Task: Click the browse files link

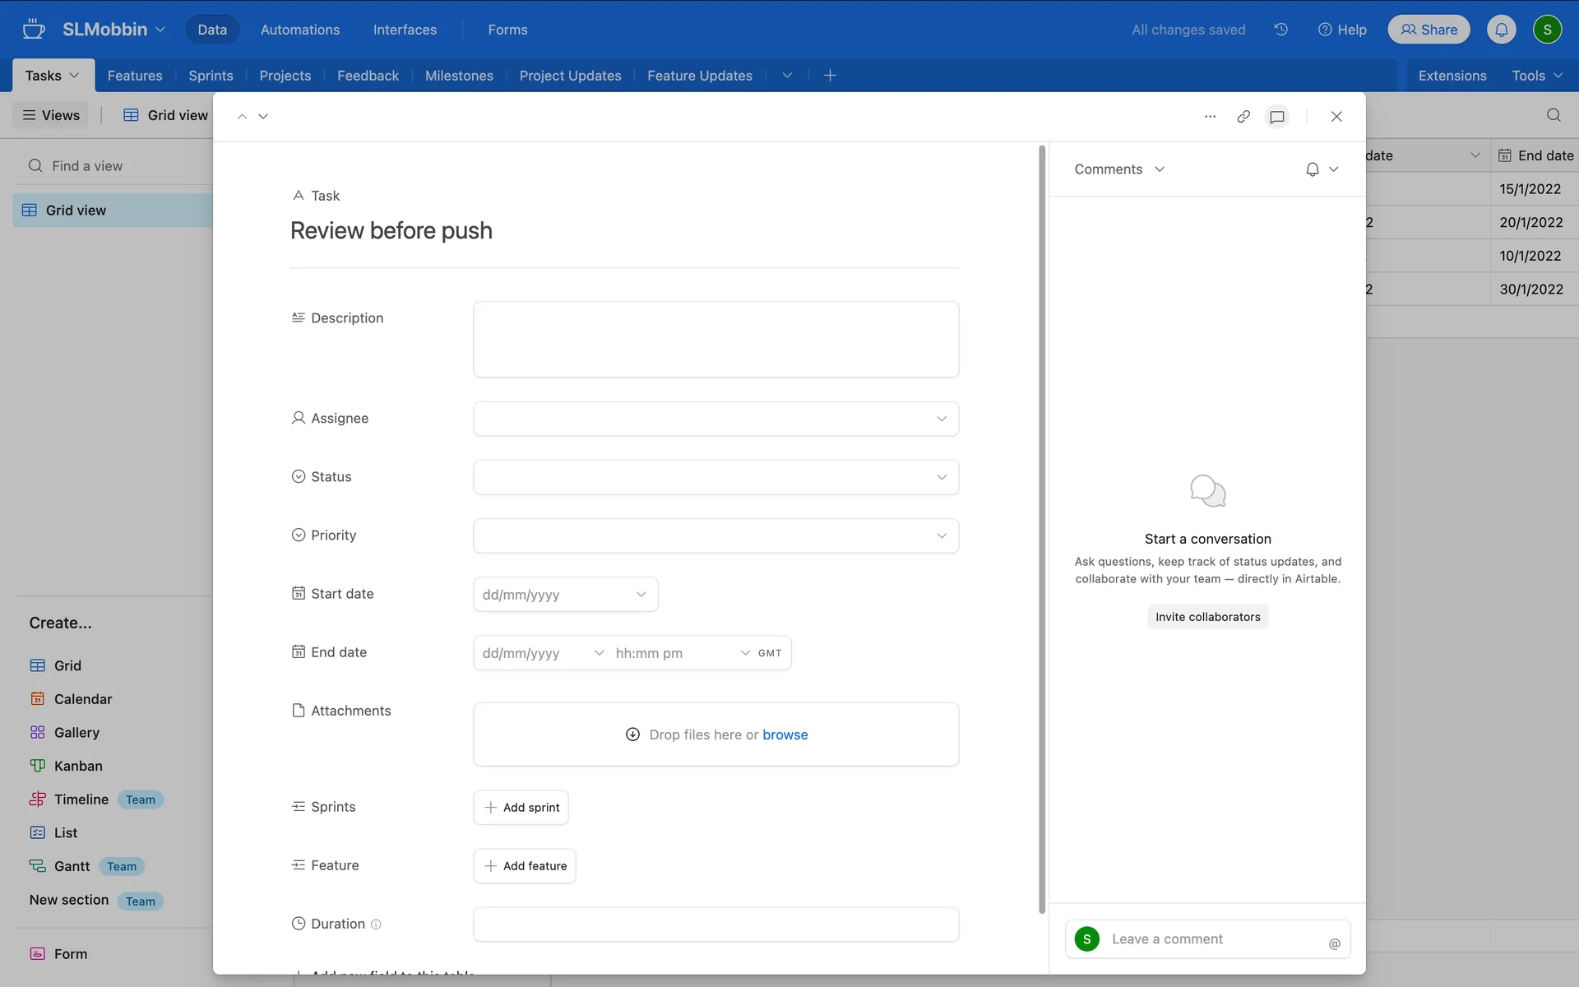Action: pos(785,734)
